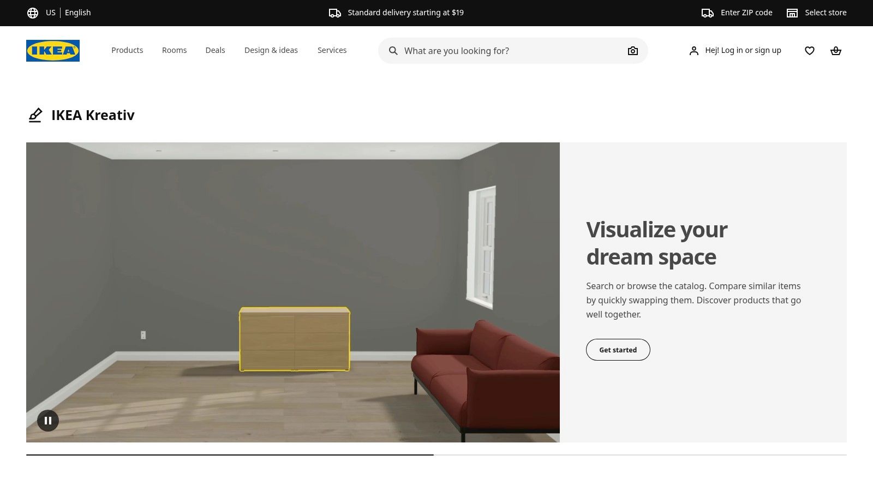The height and width of the screenshot is (491, 873).
Task: Open the Services menu
Action: (x=332, y=50)
